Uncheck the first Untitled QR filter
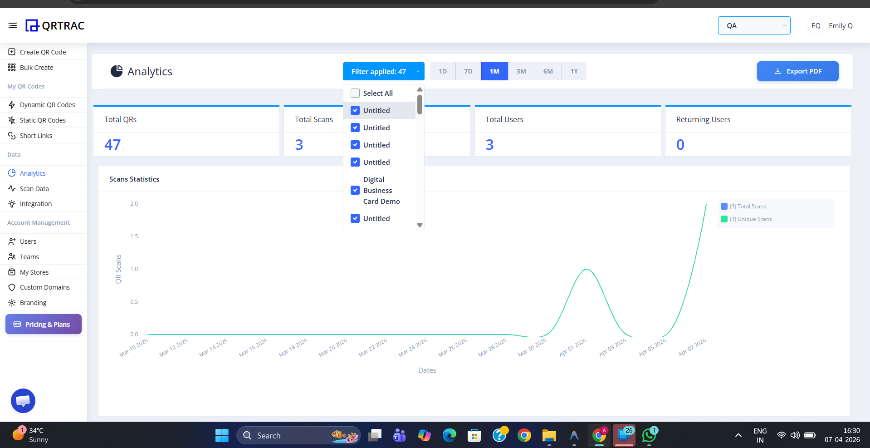Image resolution: width=870 pixels, height=448 pixels. tap(355, 110)
